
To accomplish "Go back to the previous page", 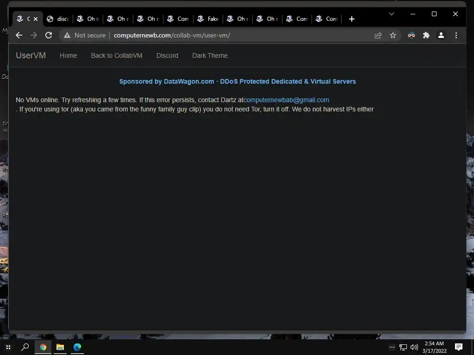I will [19, 35].
